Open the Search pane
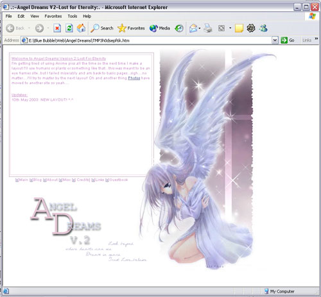 pyautogui.click(x=102, y=28)
